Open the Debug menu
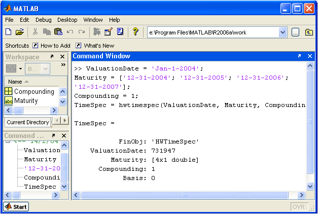318x214 pixels. (x=44, y=20)
